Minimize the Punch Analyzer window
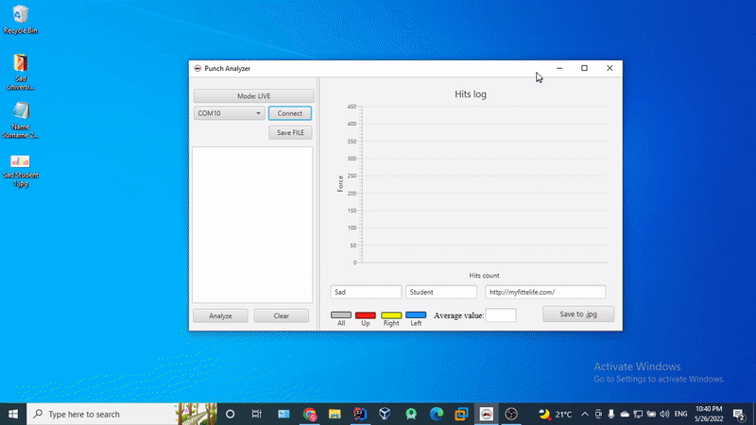Image resolution: width=756 pixels, height=425 pixels. point(559,68)
